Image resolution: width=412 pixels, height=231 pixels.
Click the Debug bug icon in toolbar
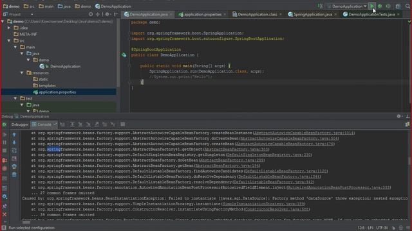point(380,6)
